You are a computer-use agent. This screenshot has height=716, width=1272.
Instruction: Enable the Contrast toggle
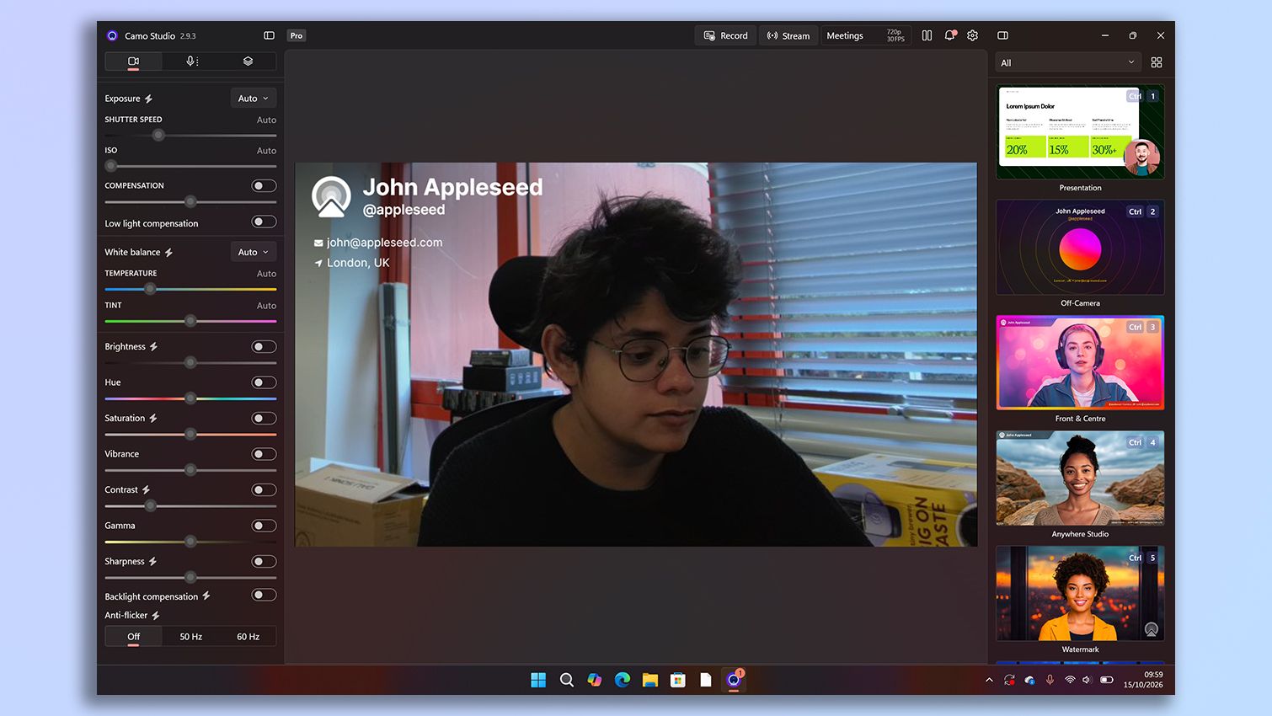coord(264,489)
